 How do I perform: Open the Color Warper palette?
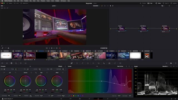[77, 63]
